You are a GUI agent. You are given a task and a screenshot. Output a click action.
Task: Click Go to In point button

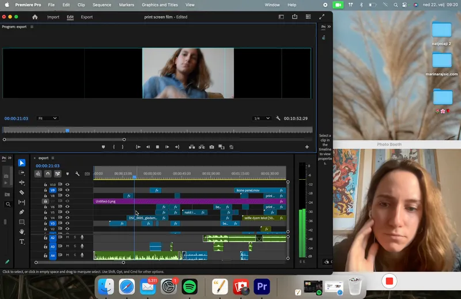pyautogui.click(x=138, y=147)
